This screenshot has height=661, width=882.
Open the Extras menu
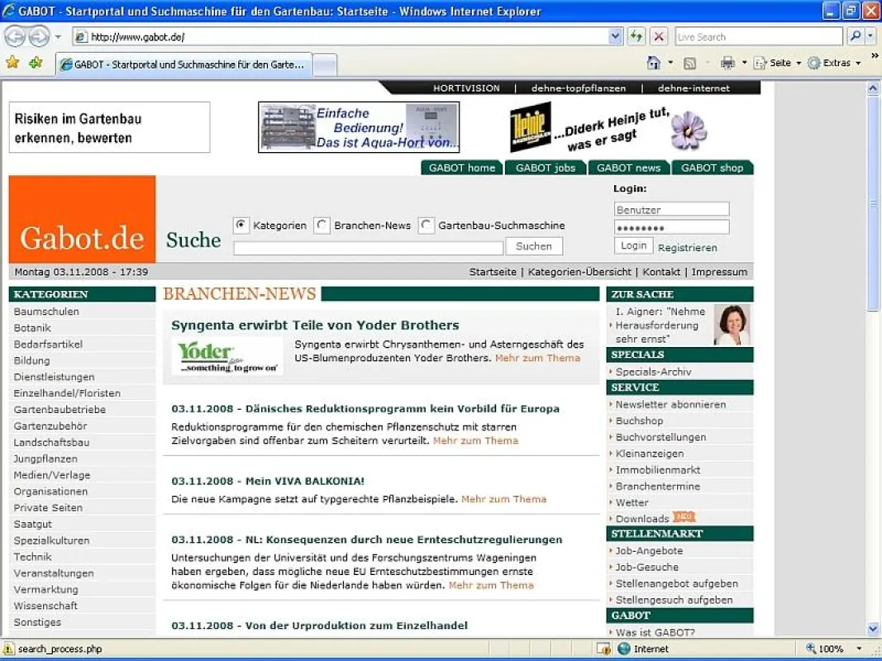(833, 63)
